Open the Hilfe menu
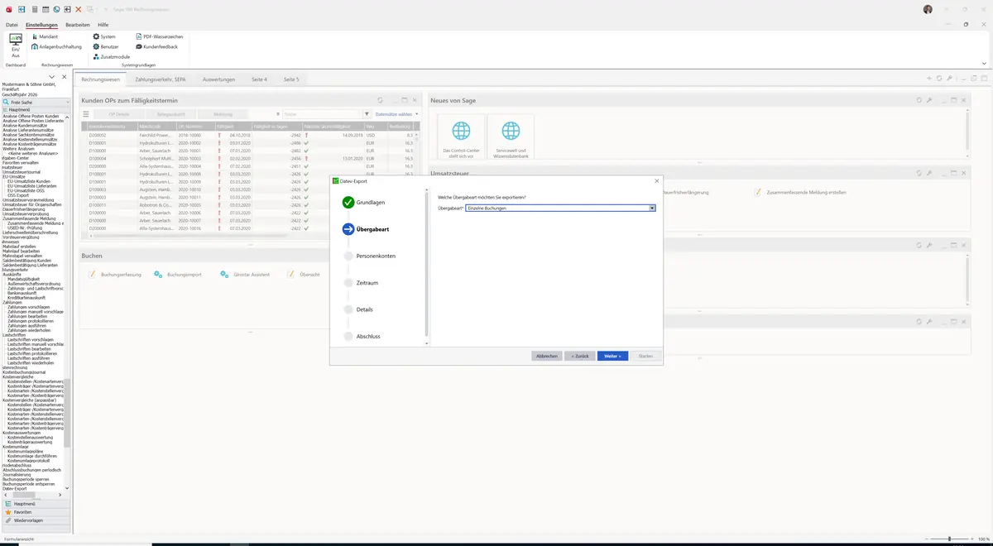The image size is (993, 546). click(x=103, y=25)
